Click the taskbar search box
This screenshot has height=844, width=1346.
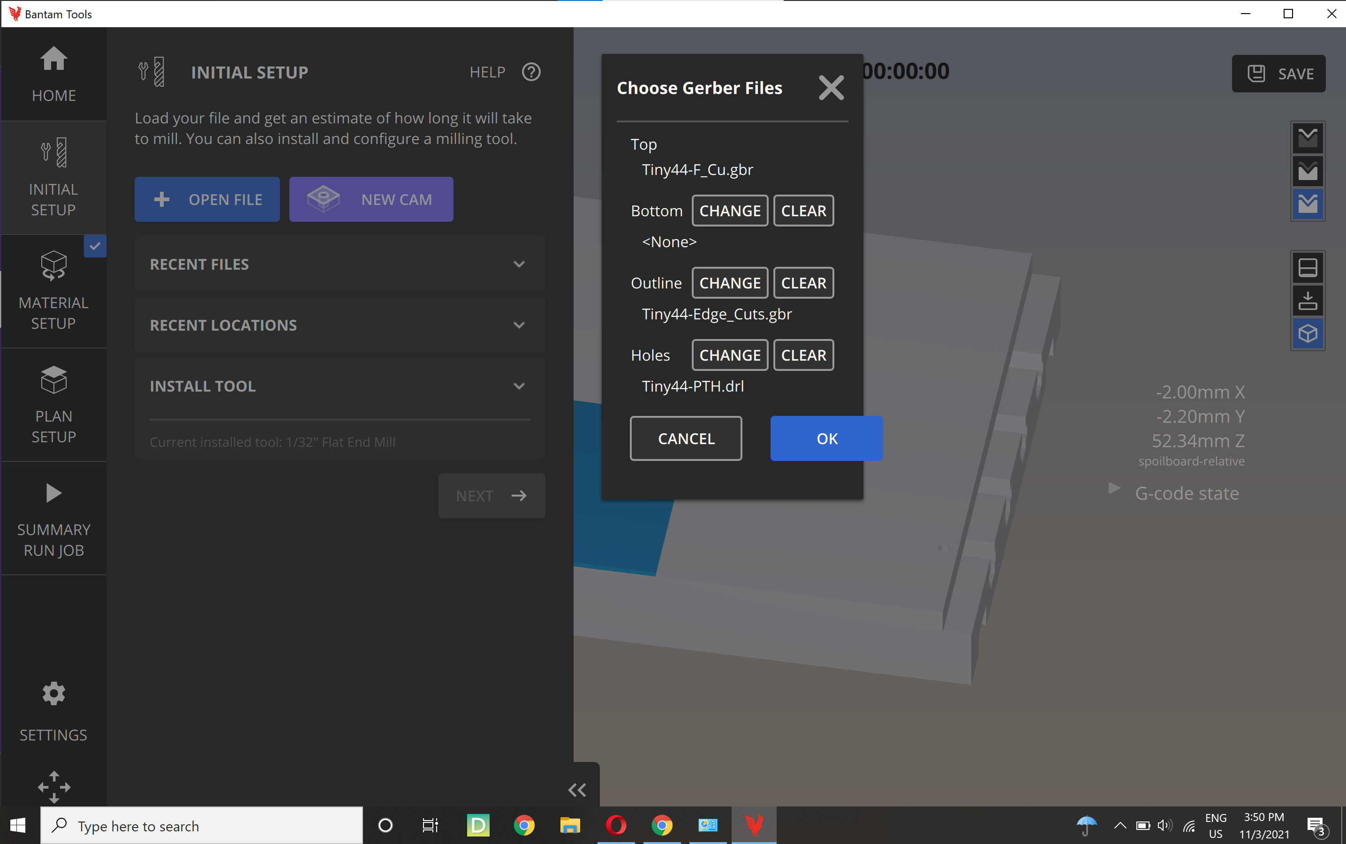coord(202,826)
